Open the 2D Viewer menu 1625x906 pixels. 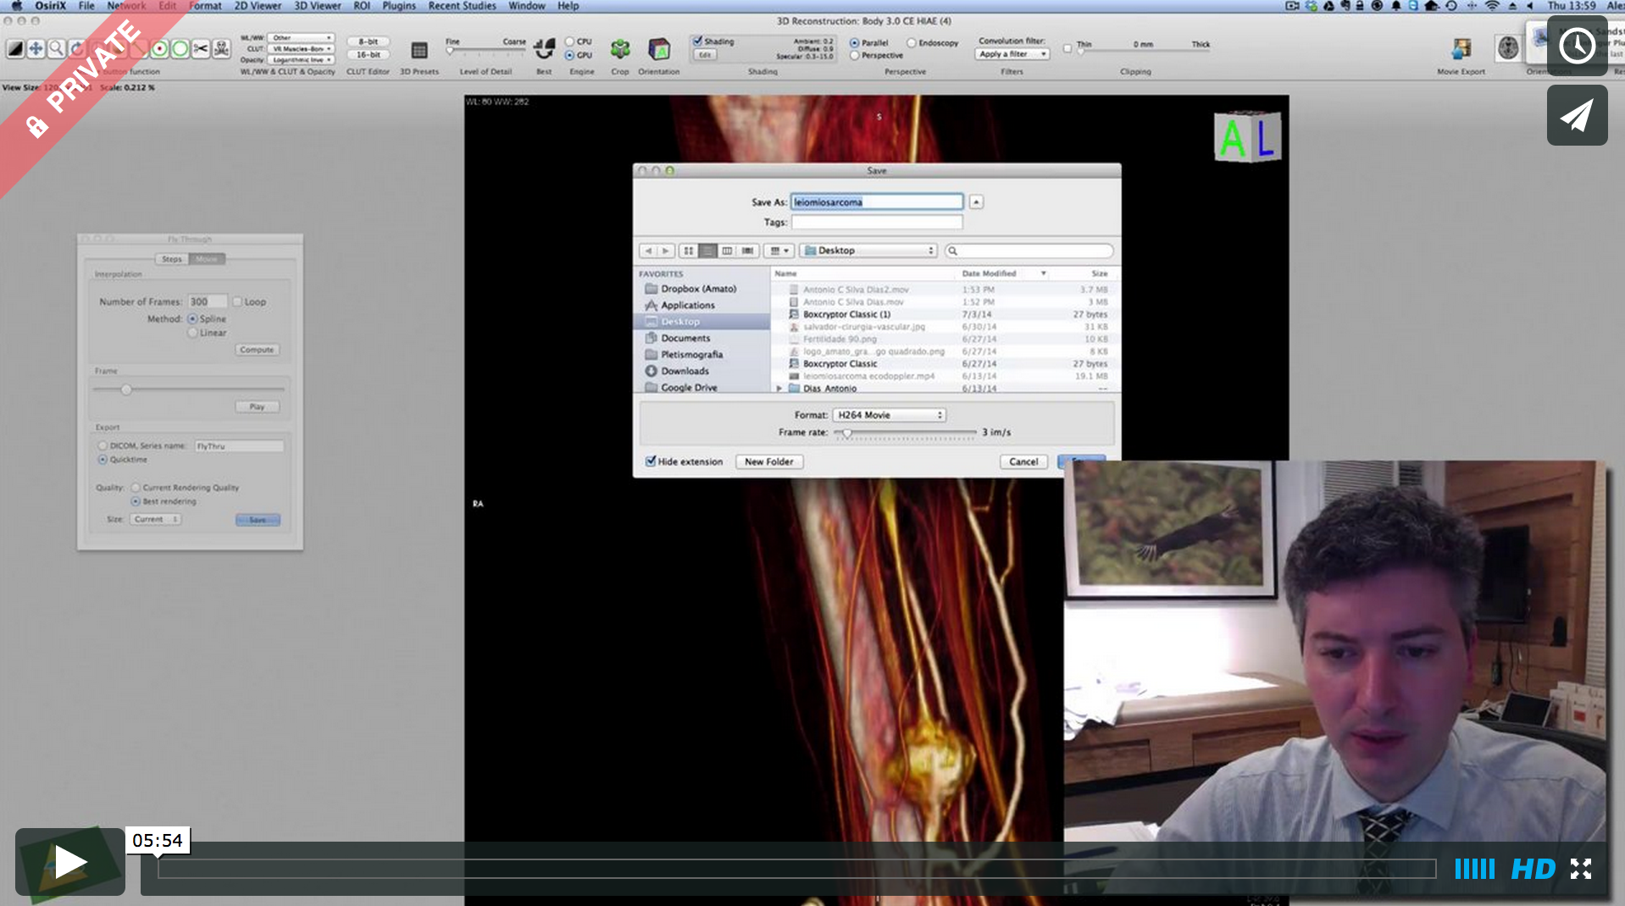coord(258,6)
